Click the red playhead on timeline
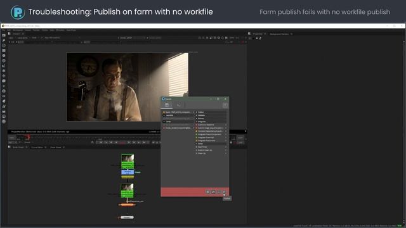This screenshot has height=228, width=406. [x=29, y=137]
